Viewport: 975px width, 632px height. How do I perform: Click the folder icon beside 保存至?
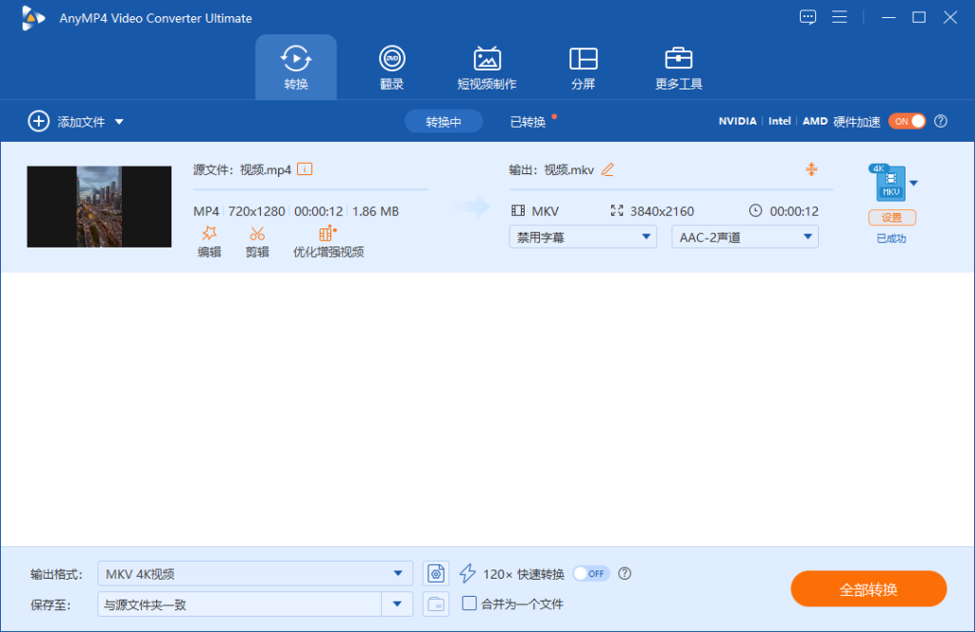click(436, 604)
